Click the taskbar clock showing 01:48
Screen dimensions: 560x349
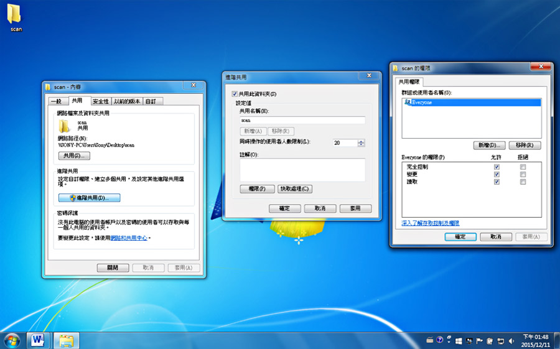click(535, 341)
